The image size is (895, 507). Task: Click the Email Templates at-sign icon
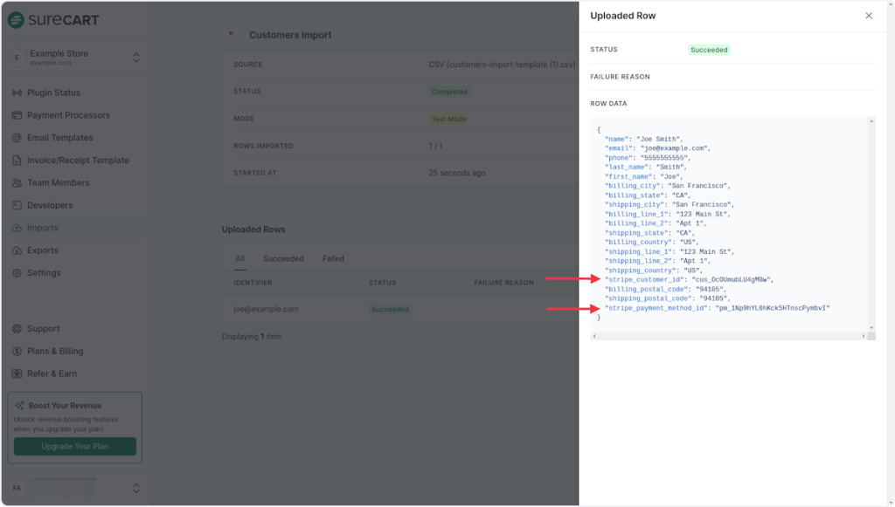pyautogui.click(x=17, y=138)
